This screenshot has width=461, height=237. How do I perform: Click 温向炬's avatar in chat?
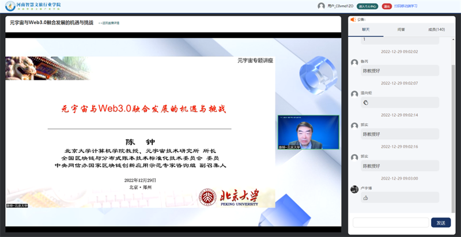point(354,94)
